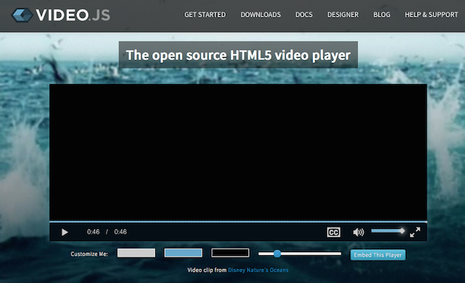Click the 'Customize Me:' label
The width and height of the screenshot is (465, 283).
(x=89, y=254)
